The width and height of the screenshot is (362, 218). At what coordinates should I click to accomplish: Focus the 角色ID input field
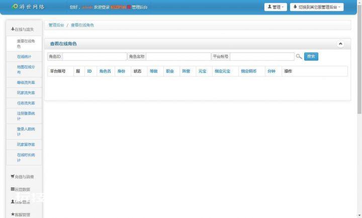(x=95, y=57)
